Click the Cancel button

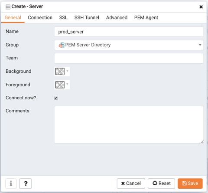click(x=131, y=183)
